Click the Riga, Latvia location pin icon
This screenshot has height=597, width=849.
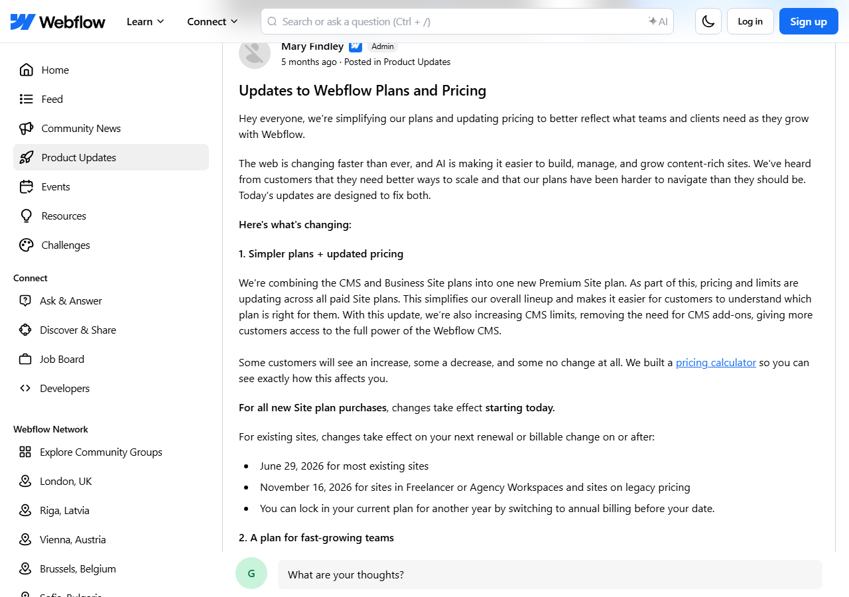(x=25, y=510)
